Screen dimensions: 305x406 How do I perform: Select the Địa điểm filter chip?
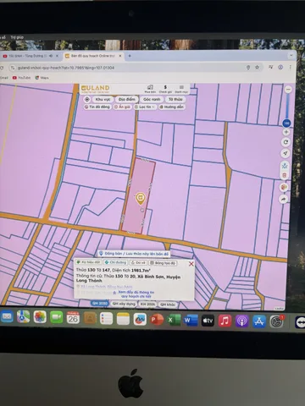tap(127, 99)
